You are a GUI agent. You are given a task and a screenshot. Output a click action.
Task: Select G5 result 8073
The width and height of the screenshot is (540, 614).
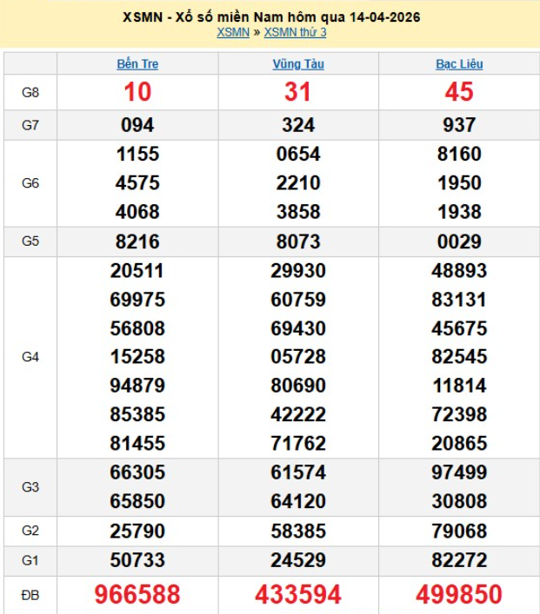[297, 241]
